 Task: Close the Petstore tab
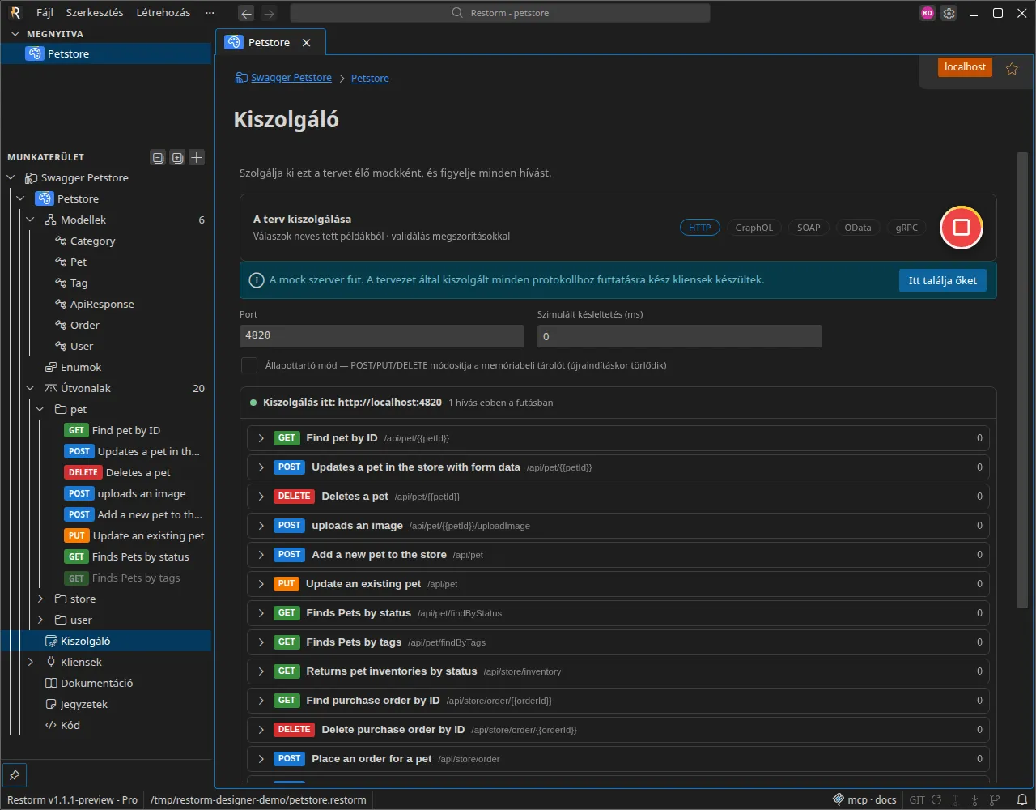306,43
